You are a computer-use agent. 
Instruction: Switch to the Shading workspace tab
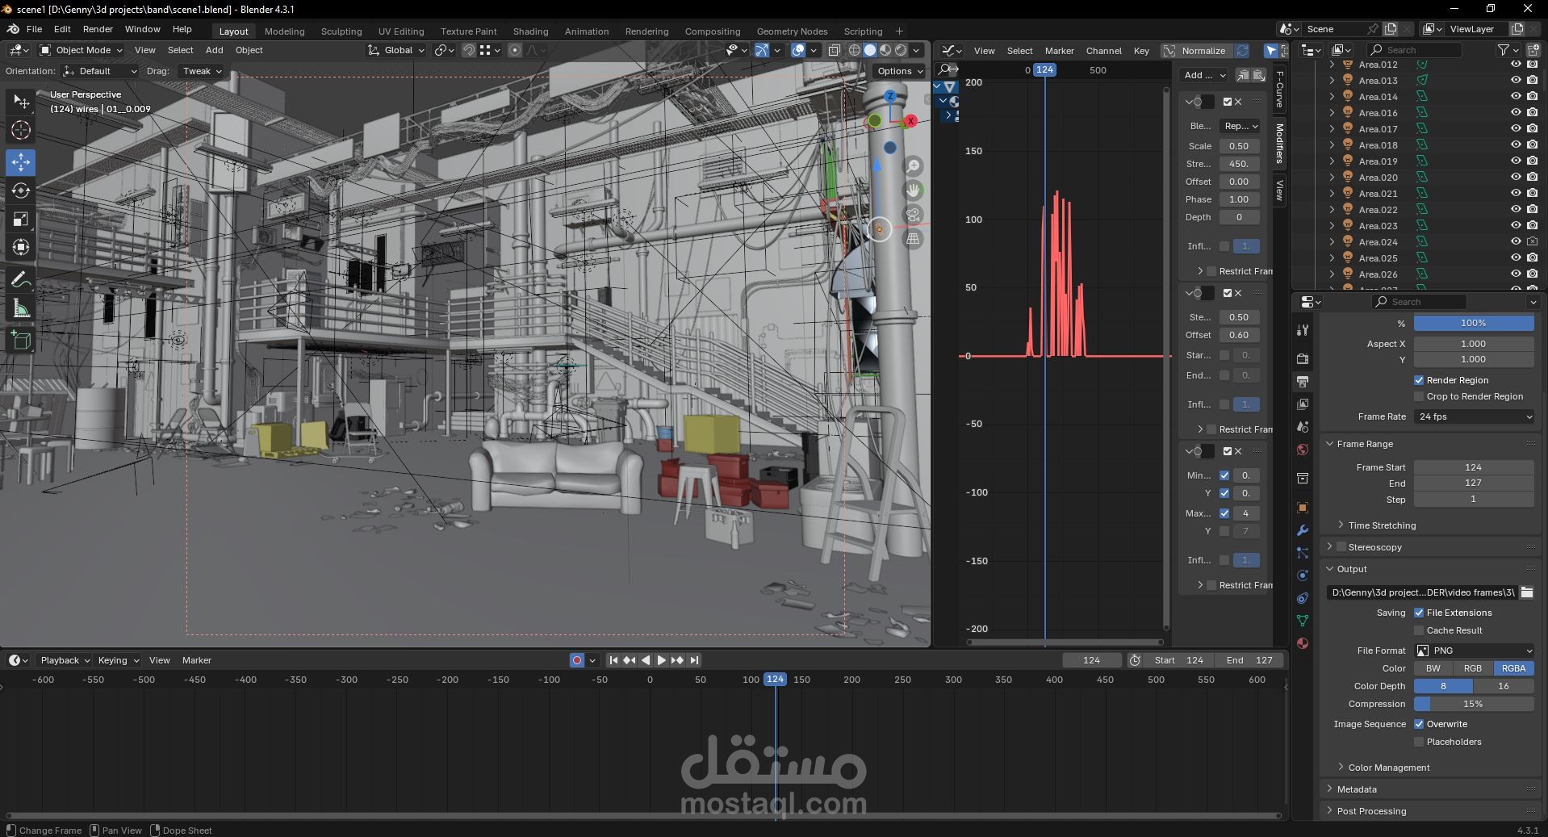[x=530, y=31]
